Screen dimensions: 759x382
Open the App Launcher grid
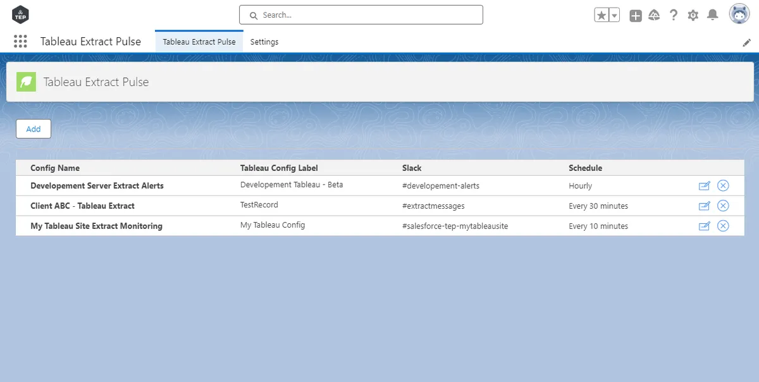[20, 42]
